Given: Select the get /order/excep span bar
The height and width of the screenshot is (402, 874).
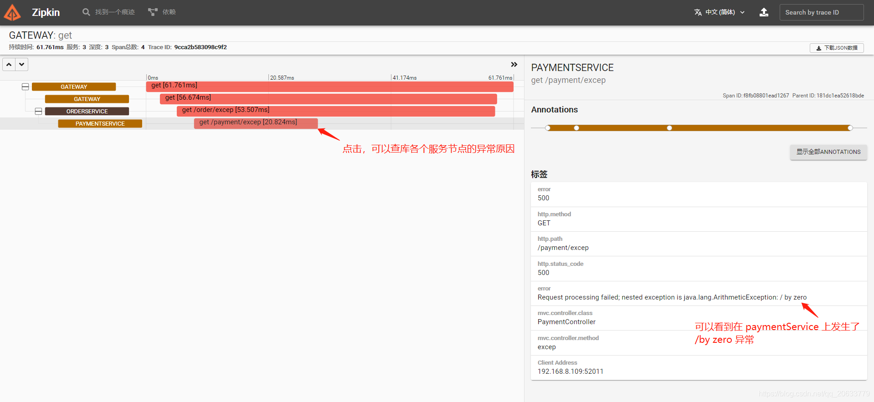Looking at the screenshot, I should (336, 111).
